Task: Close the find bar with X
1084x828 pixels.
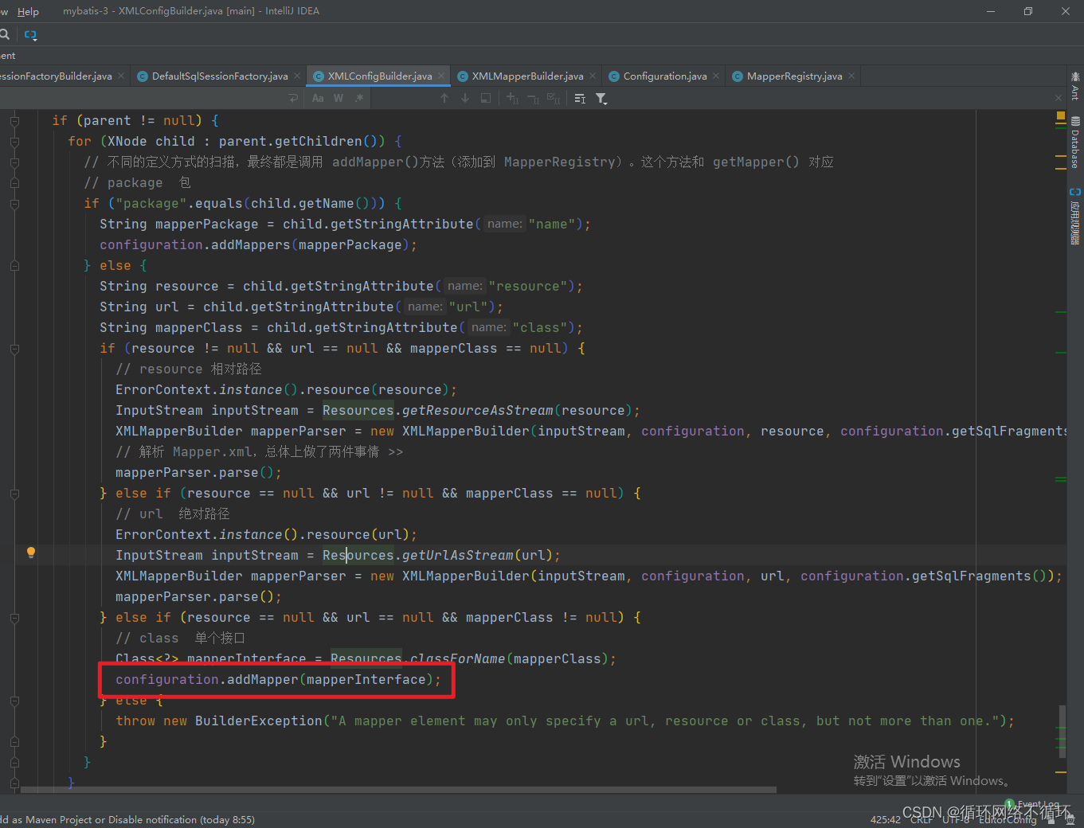Action: tap(1059, 98)
